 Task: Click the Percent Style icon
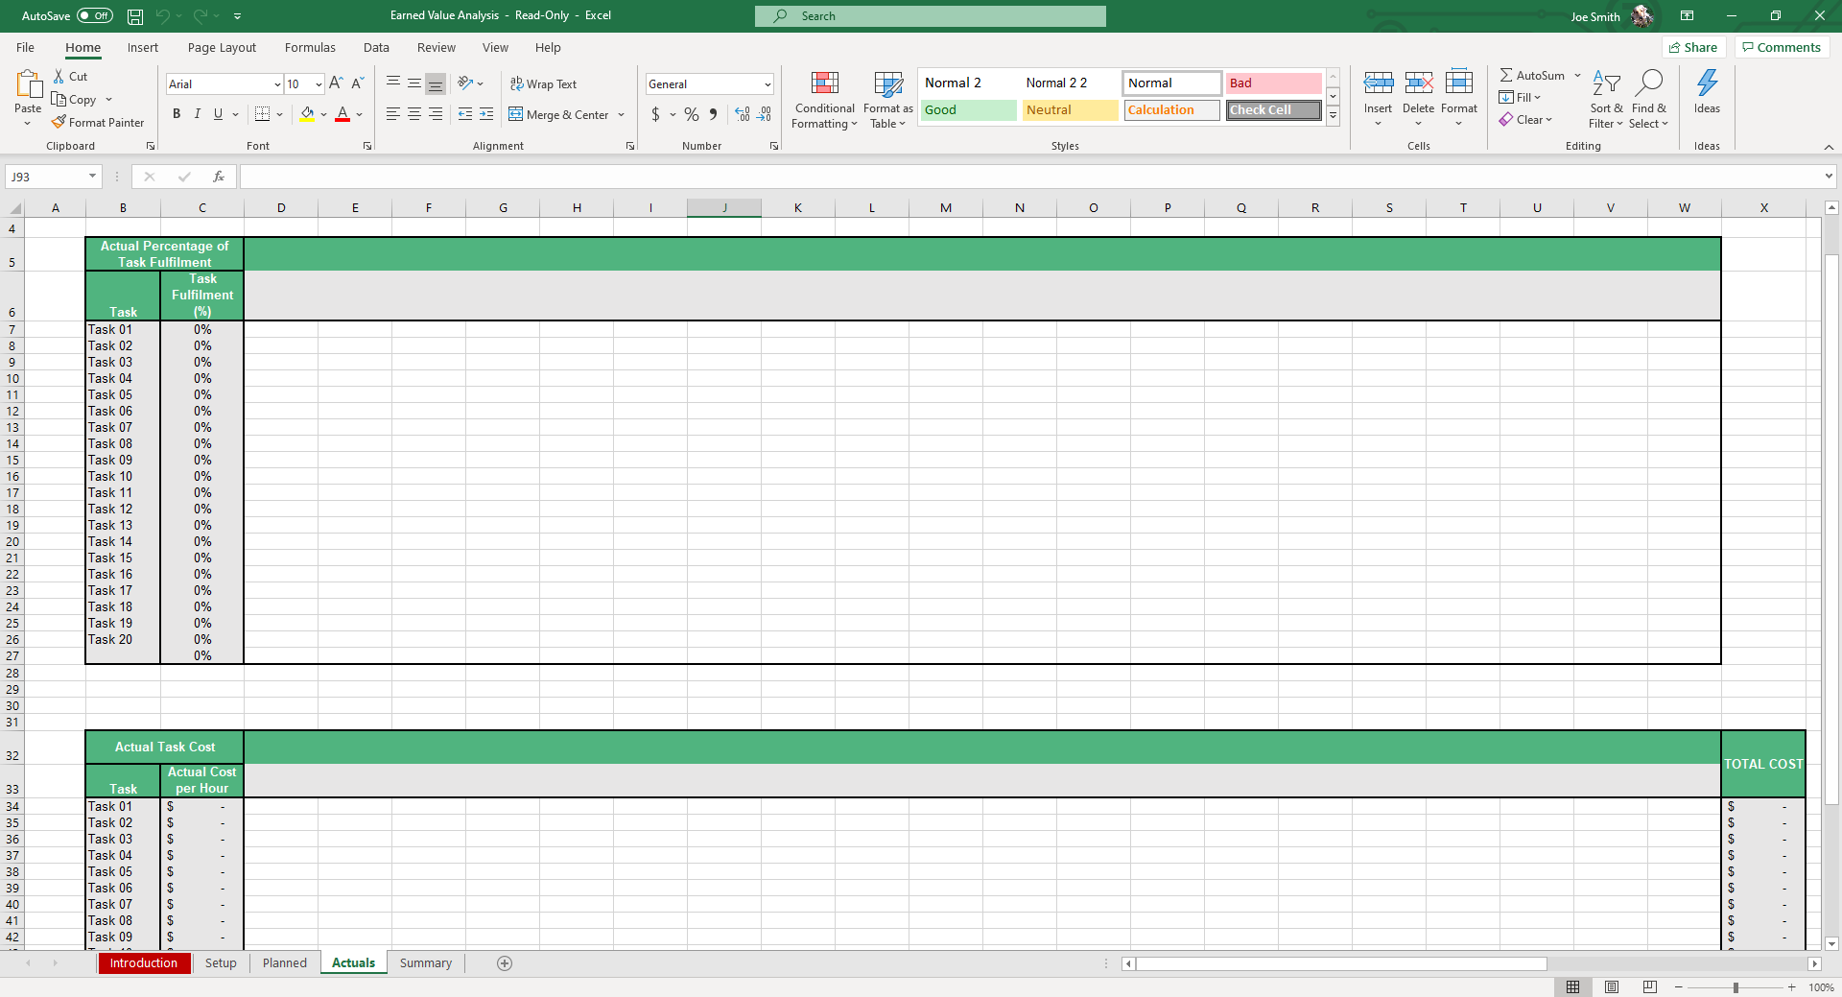tap(692, 114)
